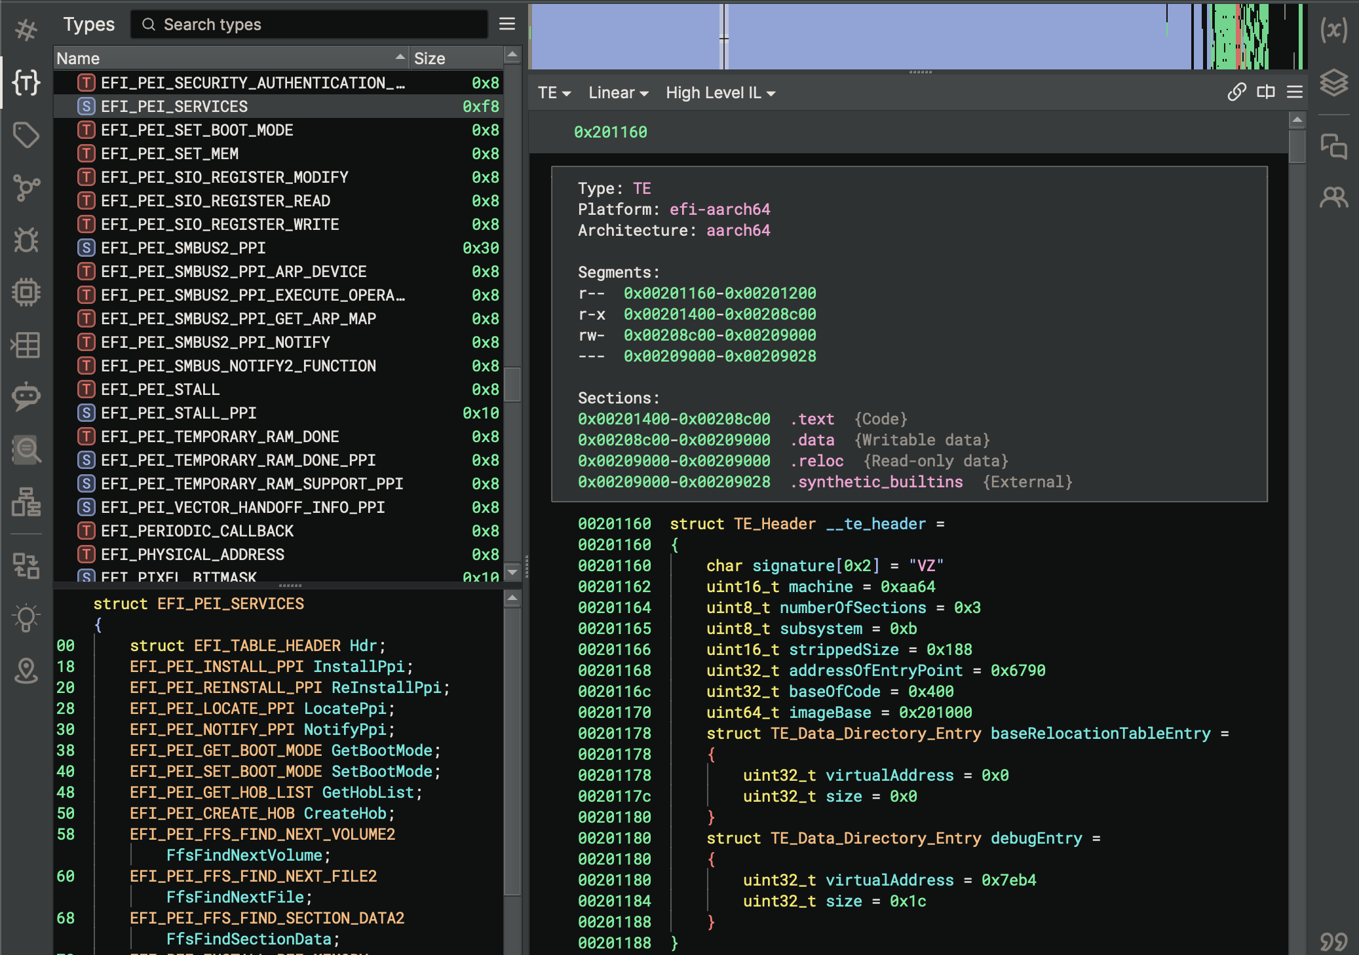Select EFI_PEI_STALL_PPI struct entry
The image size is (1359, 955).
[178, 413]
